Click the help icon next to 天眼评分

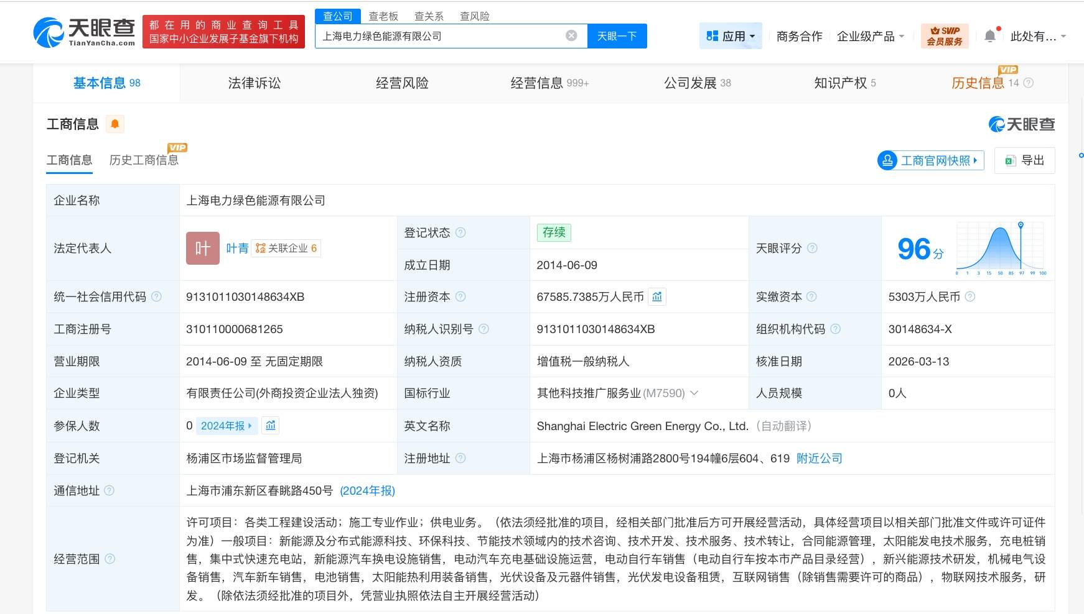[812, 248]
